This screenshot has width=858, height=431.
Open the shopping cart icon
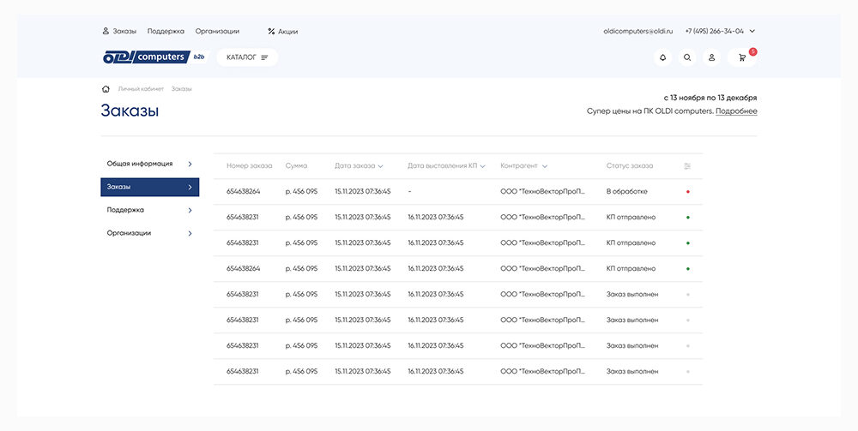click(742, 57)
